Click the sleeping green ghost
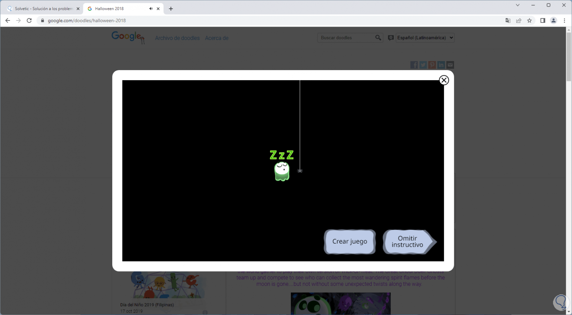Viewport: 572px width, 315px height. pos(282,171)
